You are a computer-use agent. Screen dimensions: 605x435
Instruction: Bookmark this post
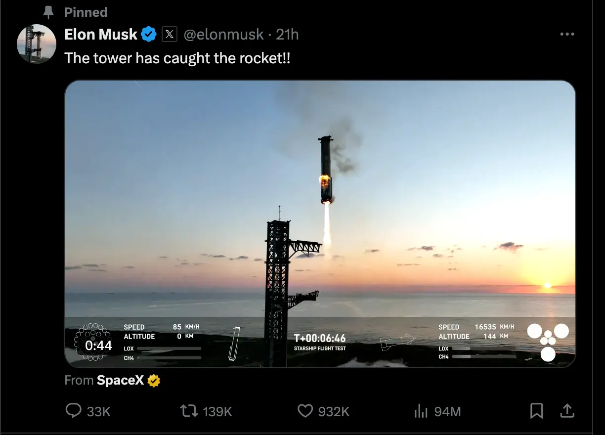coord(536,411)
